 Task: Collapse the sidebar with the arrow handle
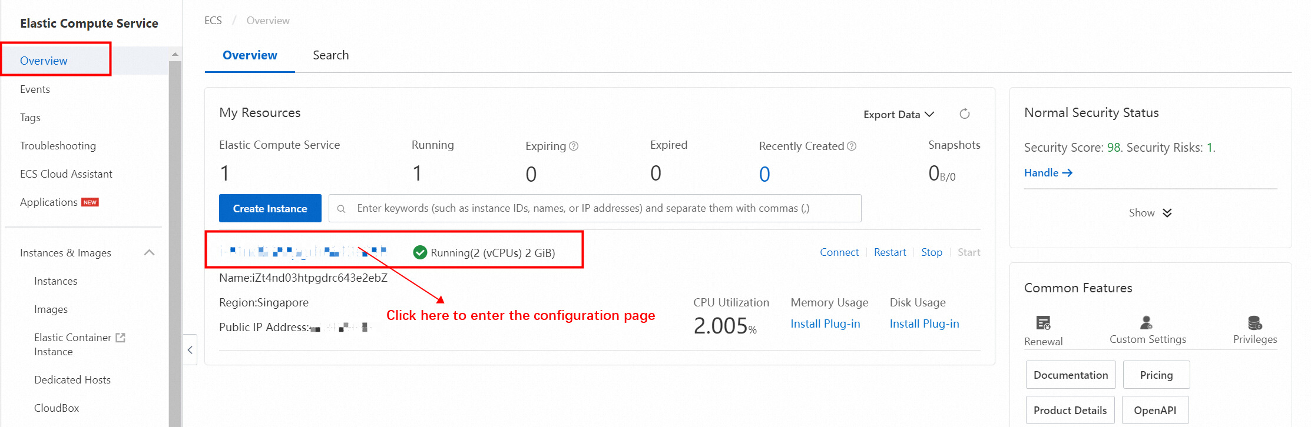click(x=190, y=350)
